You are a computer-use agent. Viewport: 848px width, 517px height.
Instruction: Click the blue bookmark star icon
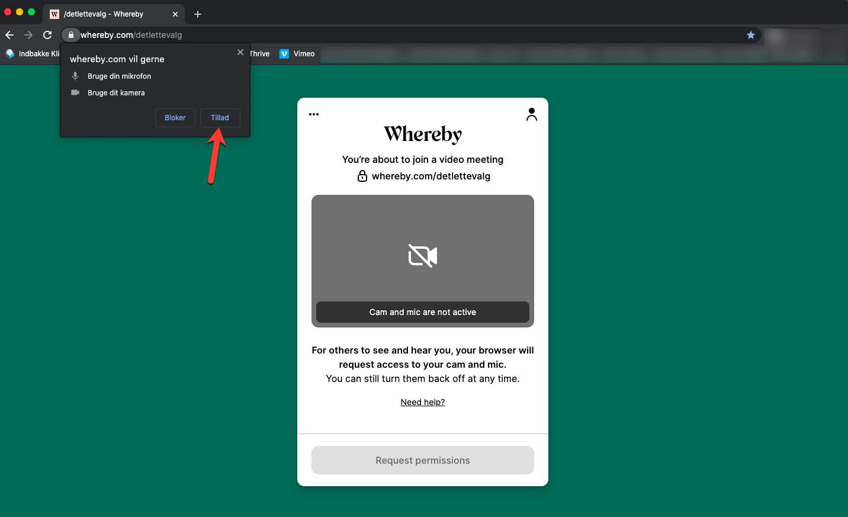click(750, 35)
